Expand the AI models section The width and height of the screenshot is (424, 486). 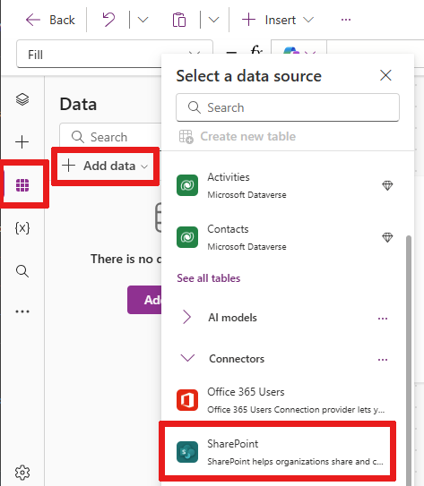186,317
